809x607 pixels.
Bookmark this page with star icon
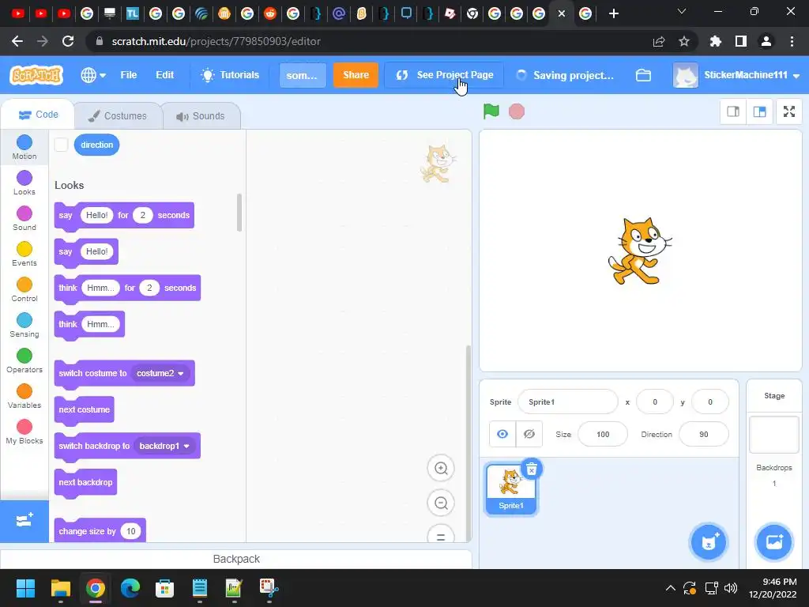(684, 41)
